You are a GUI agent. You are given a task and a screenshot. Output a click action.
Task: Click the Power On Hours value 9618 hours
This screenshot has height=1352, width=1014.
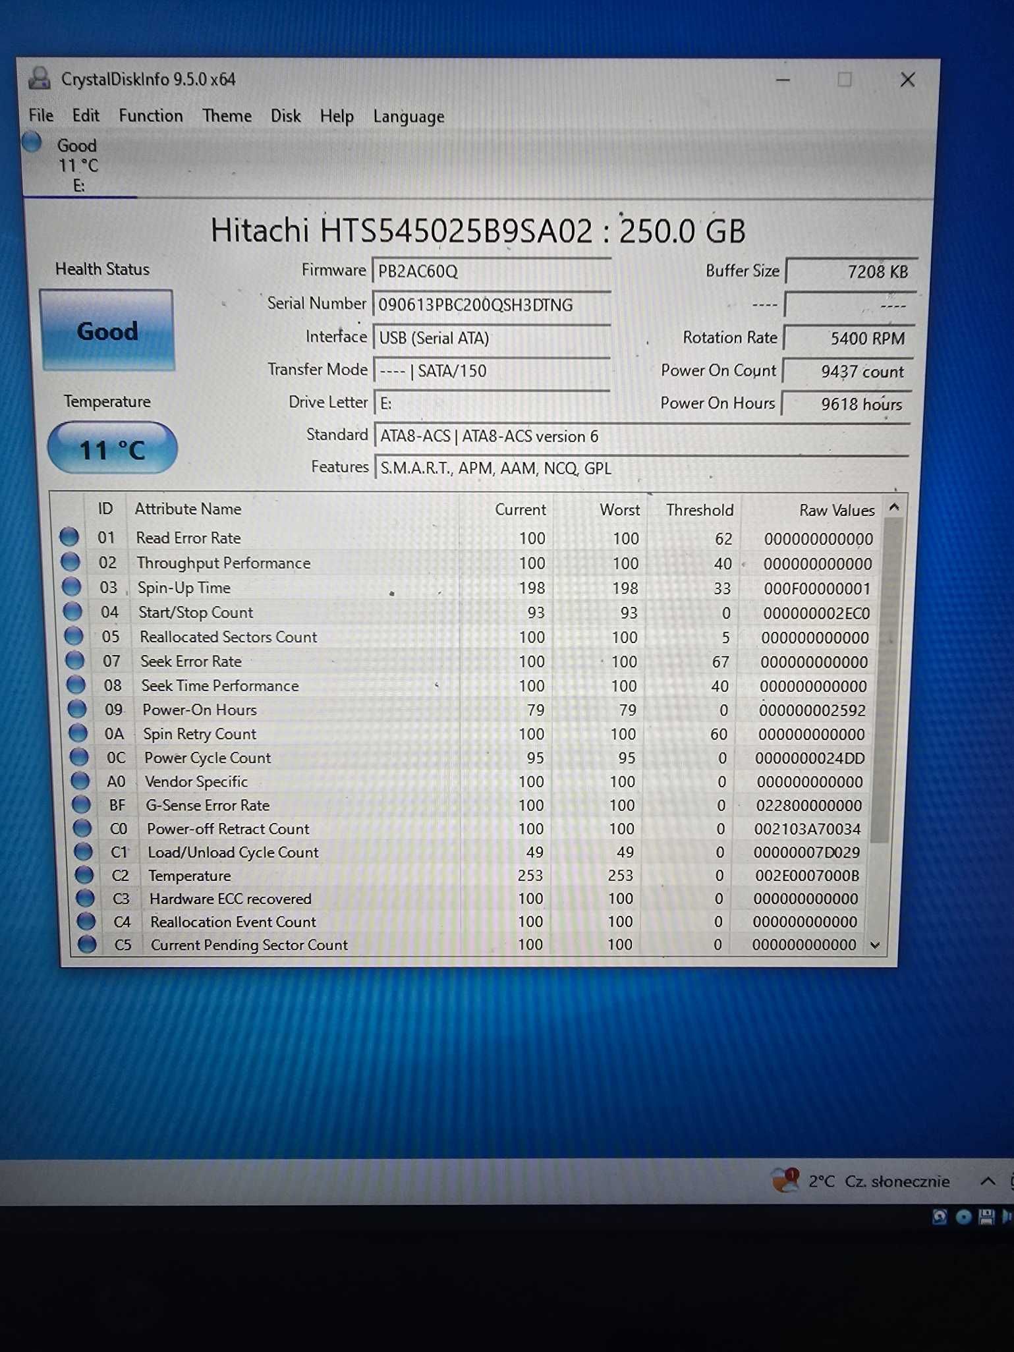pyautogui.click(x=847, y=403)
